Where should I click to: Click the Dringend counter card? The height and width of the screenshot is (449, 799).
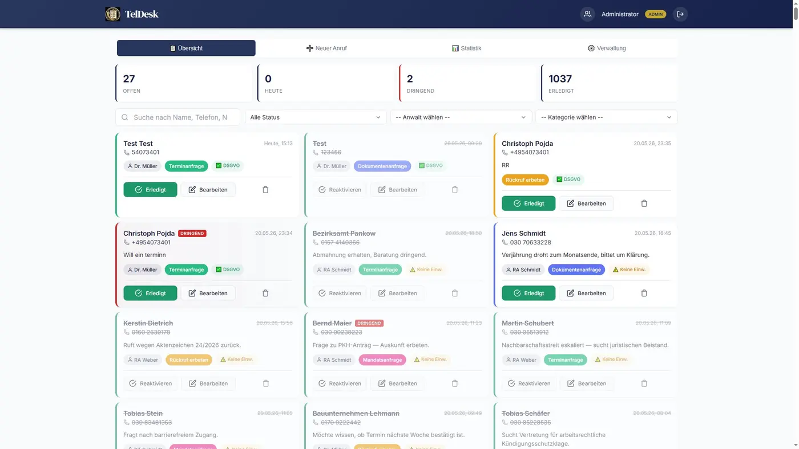(x=468, y=83)
